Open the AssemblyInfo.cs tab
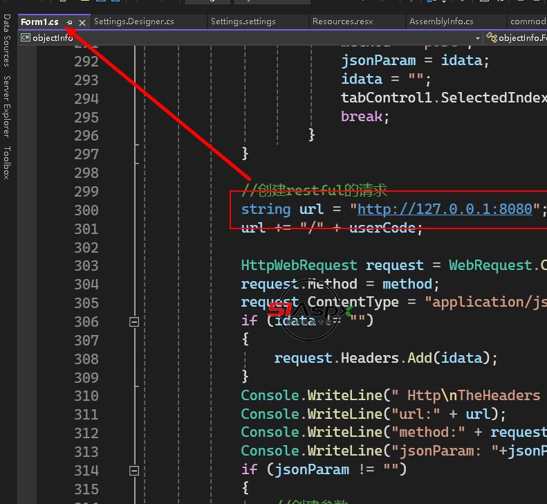The height and width of the screenshot is (504, 547). point(441,21)
